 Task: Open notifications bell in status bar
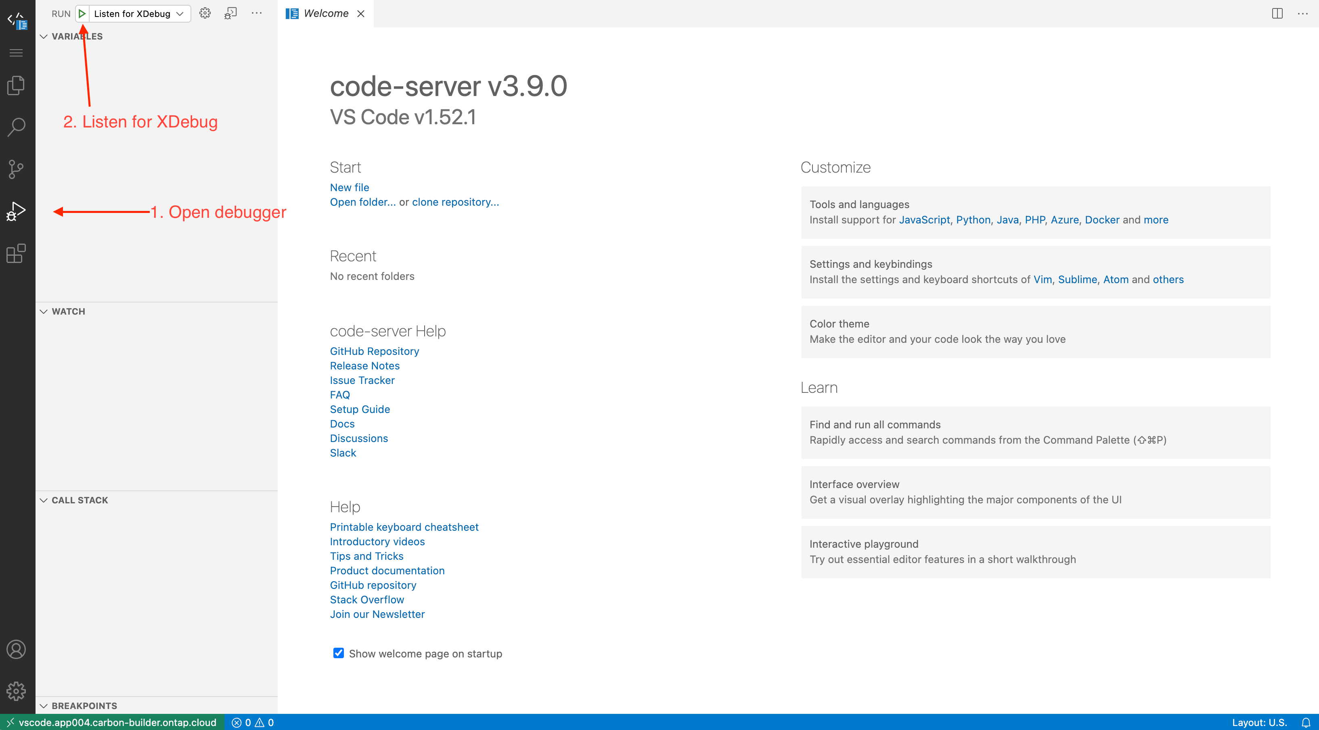(1306, 722)
